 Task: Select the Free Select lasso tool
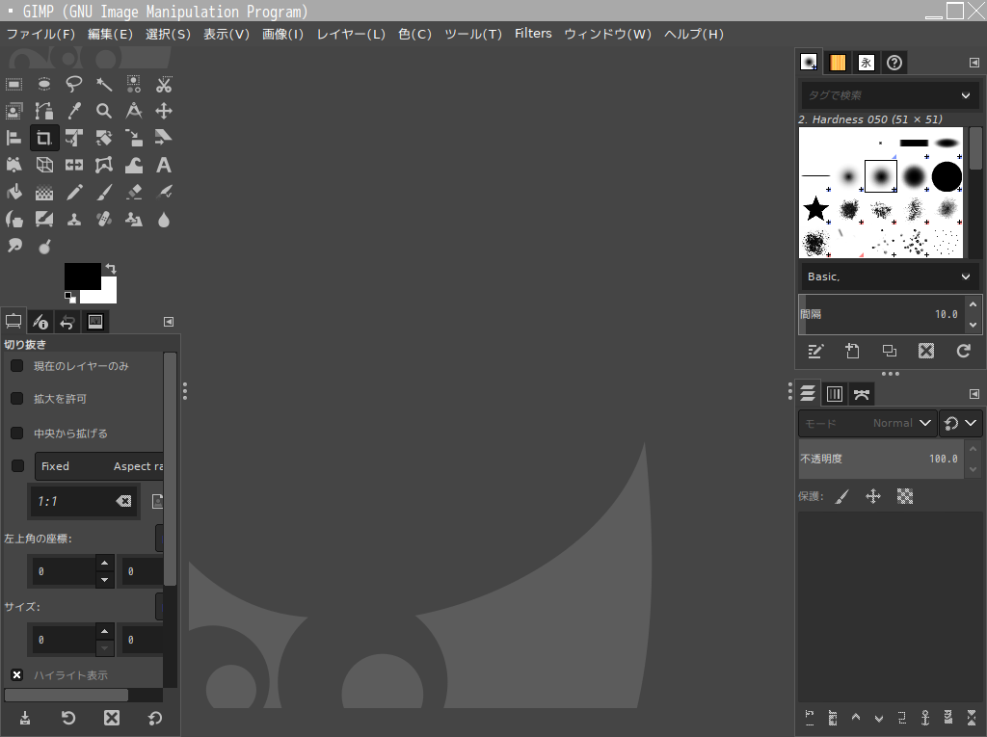coord(74,85)
